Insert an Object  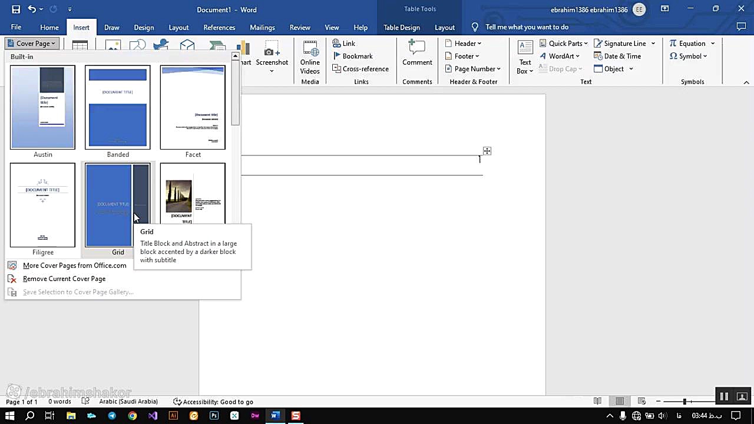[x=609, y=69]
